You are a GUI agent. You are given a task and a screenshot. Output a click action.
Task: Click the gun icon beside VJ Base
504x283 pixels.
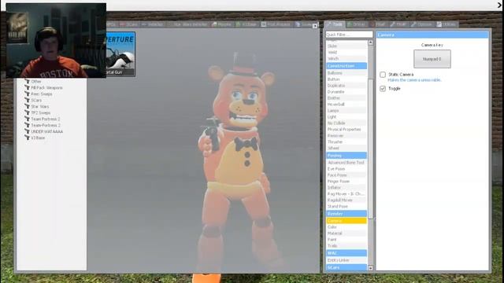point(28,138)
